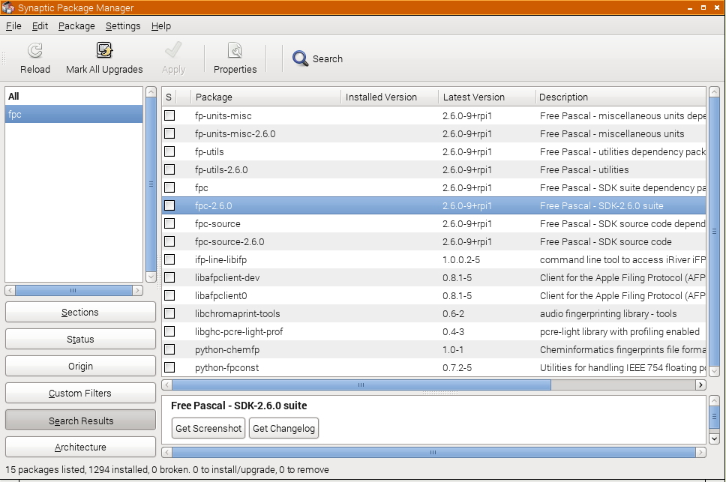Click the Synaptic icon in the title bar

[x=8, y=7]
